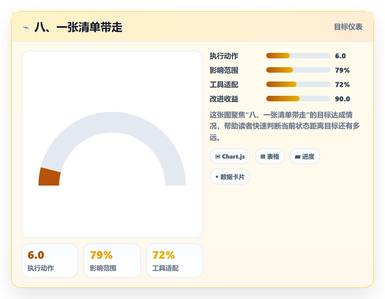Click the progress bar in the 工具适配 row
The width and height of the screenshot is (385, 299).
click(x=298, y=84)
